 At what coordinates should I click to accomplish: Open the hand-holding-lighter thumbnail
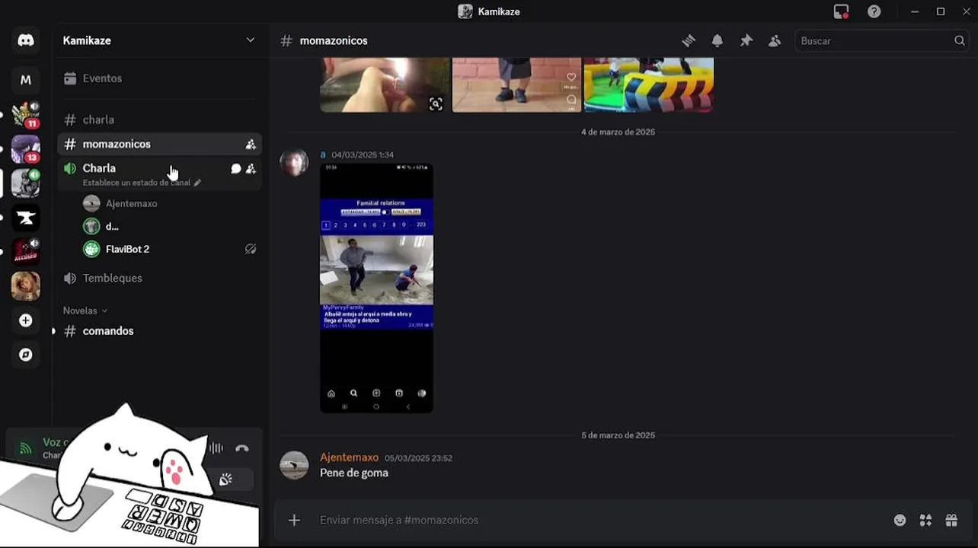pyautogui.click(x=385, y=85)
